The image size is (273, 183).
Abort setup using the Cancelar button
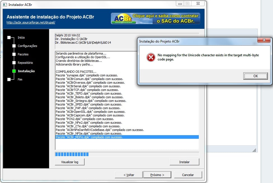click(188, 175)
